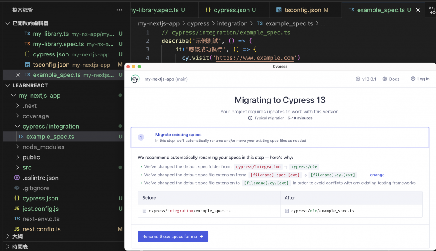The width and height of the screenshot is (436, 251).
Task: Open .gitignore file
Action: (x=64, y=188)
